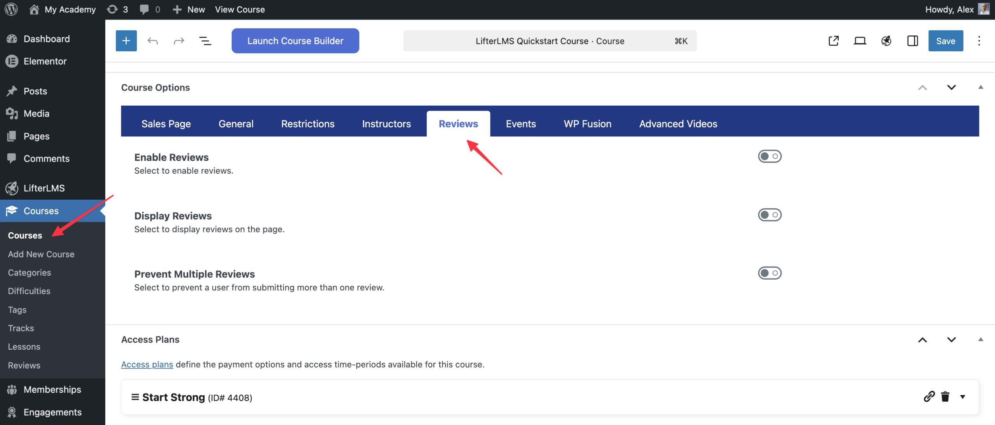Open Lessons submenu

[24, 347]
